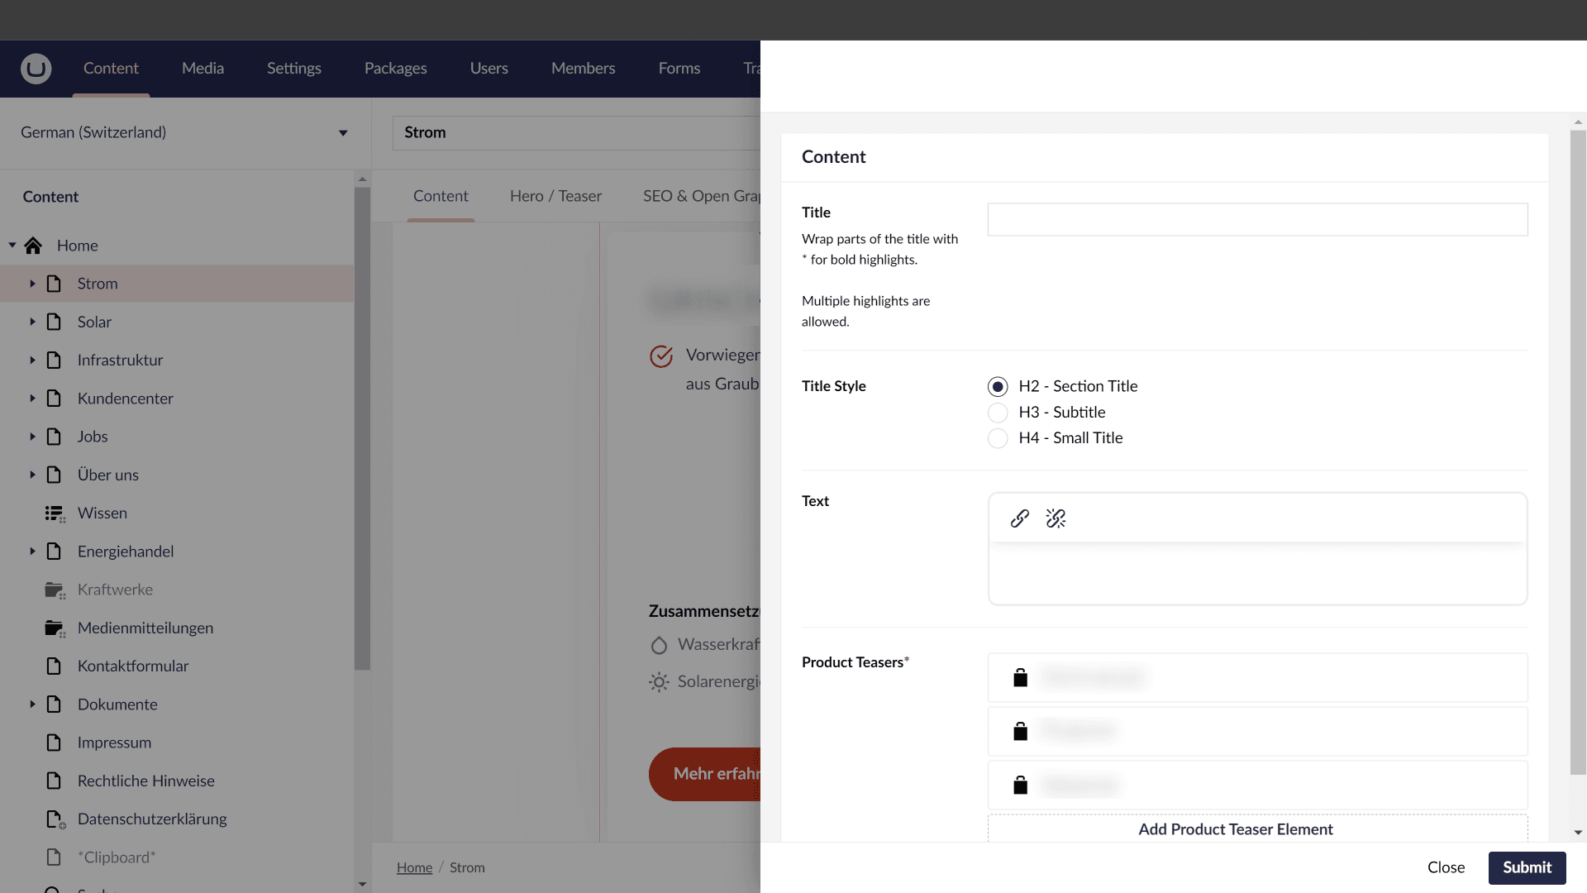Click the insert link icon in Text editor
This screenshot has height=893, width=1587.
(1019, 518)
